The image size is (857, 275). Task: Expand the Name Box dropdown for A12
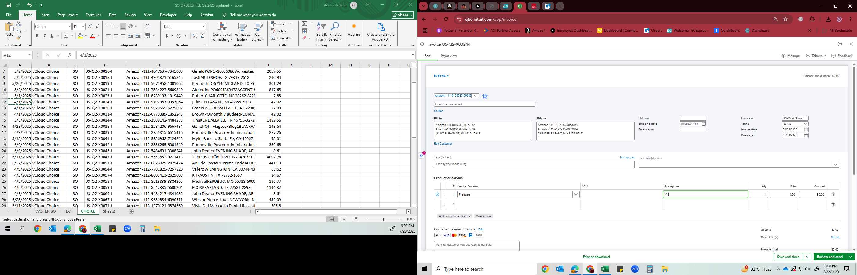point(30,55)
